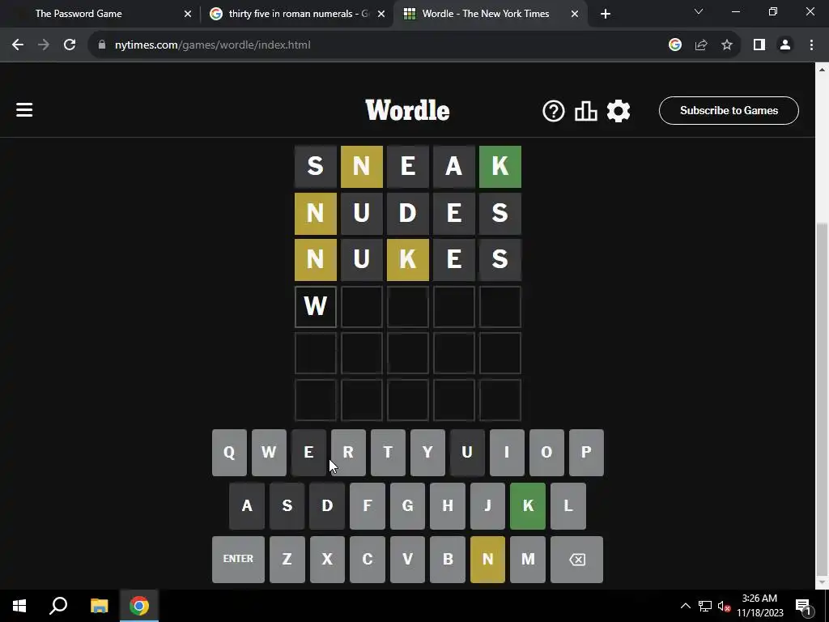Tap the Z key on Wordle keyboard
Image resolution: width=829 pixels, height=622 pixels.
[287, 560]
